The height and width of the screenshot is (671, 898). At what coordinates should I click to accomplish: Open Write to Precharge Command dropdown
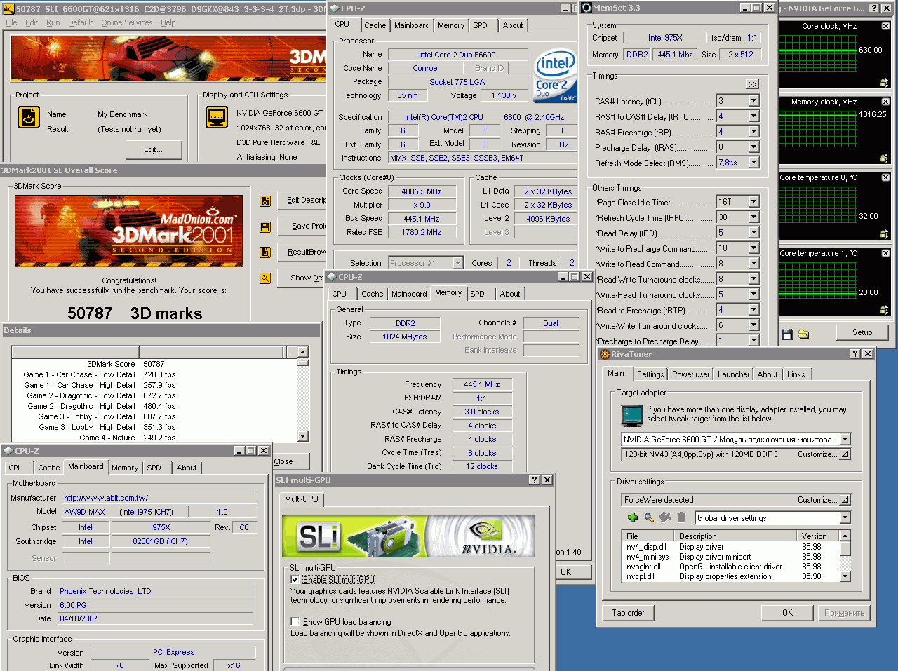tap(753, 248)
